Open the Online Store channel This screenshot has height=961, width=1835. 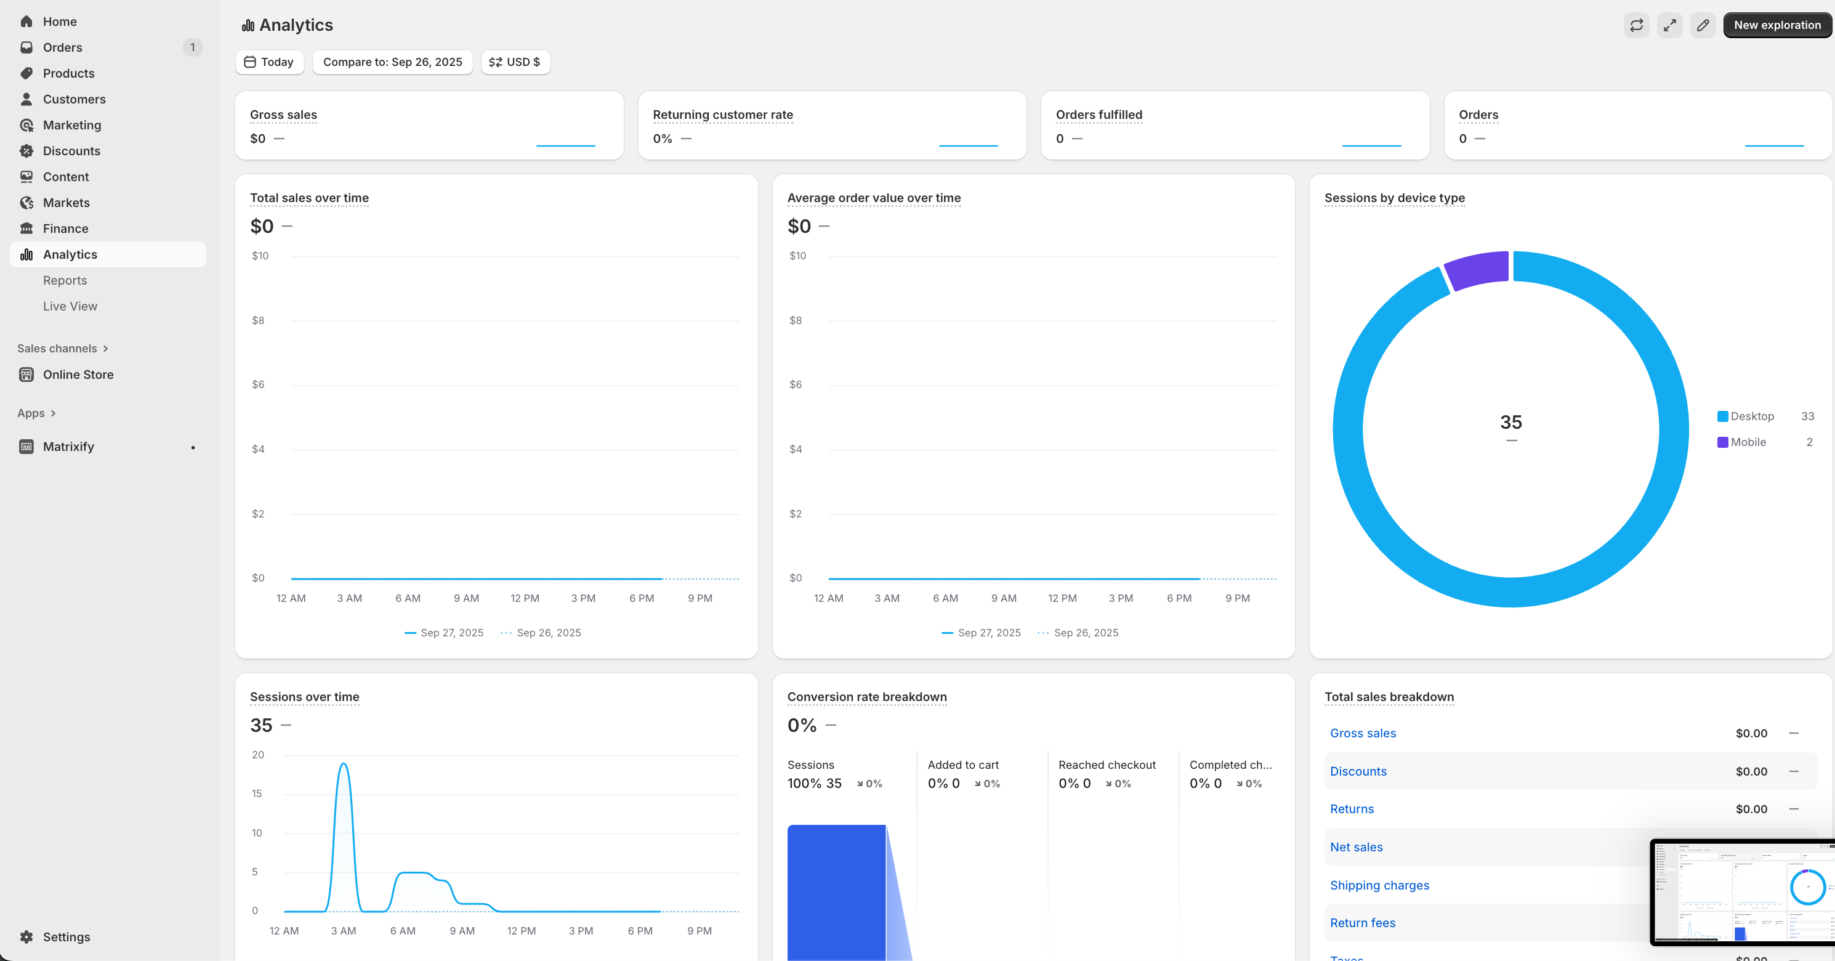pos(78,374)
